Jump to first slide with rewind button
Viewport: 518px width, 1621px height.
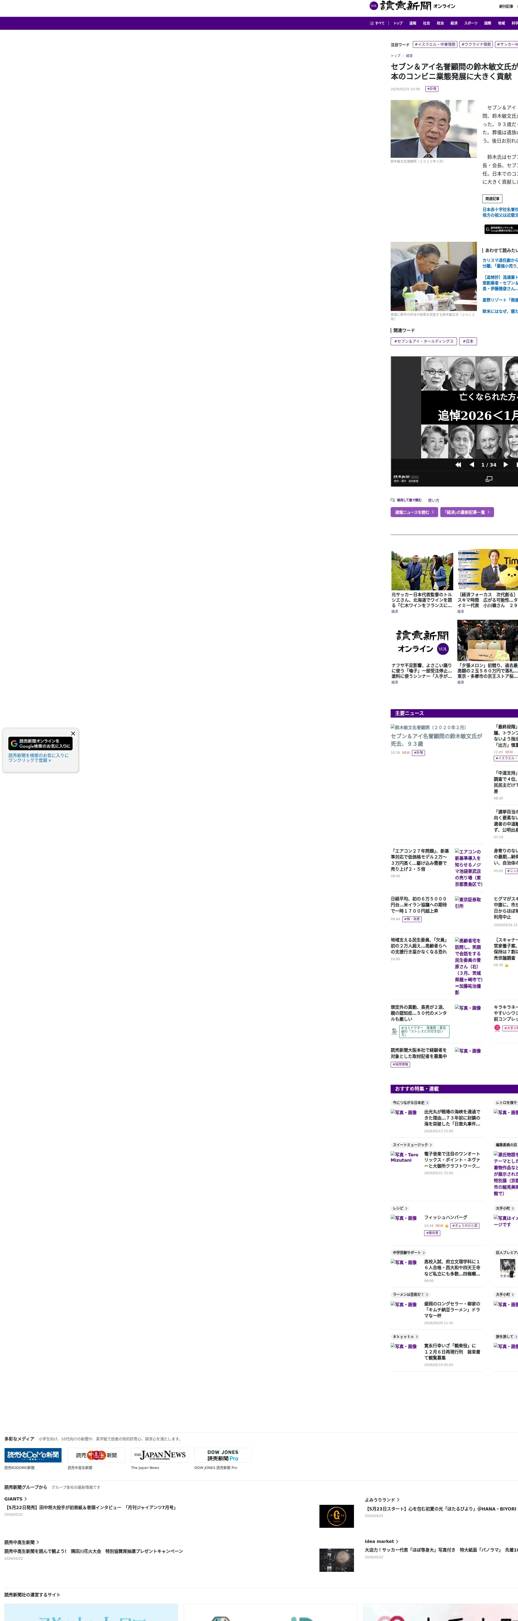pos(458,464)
